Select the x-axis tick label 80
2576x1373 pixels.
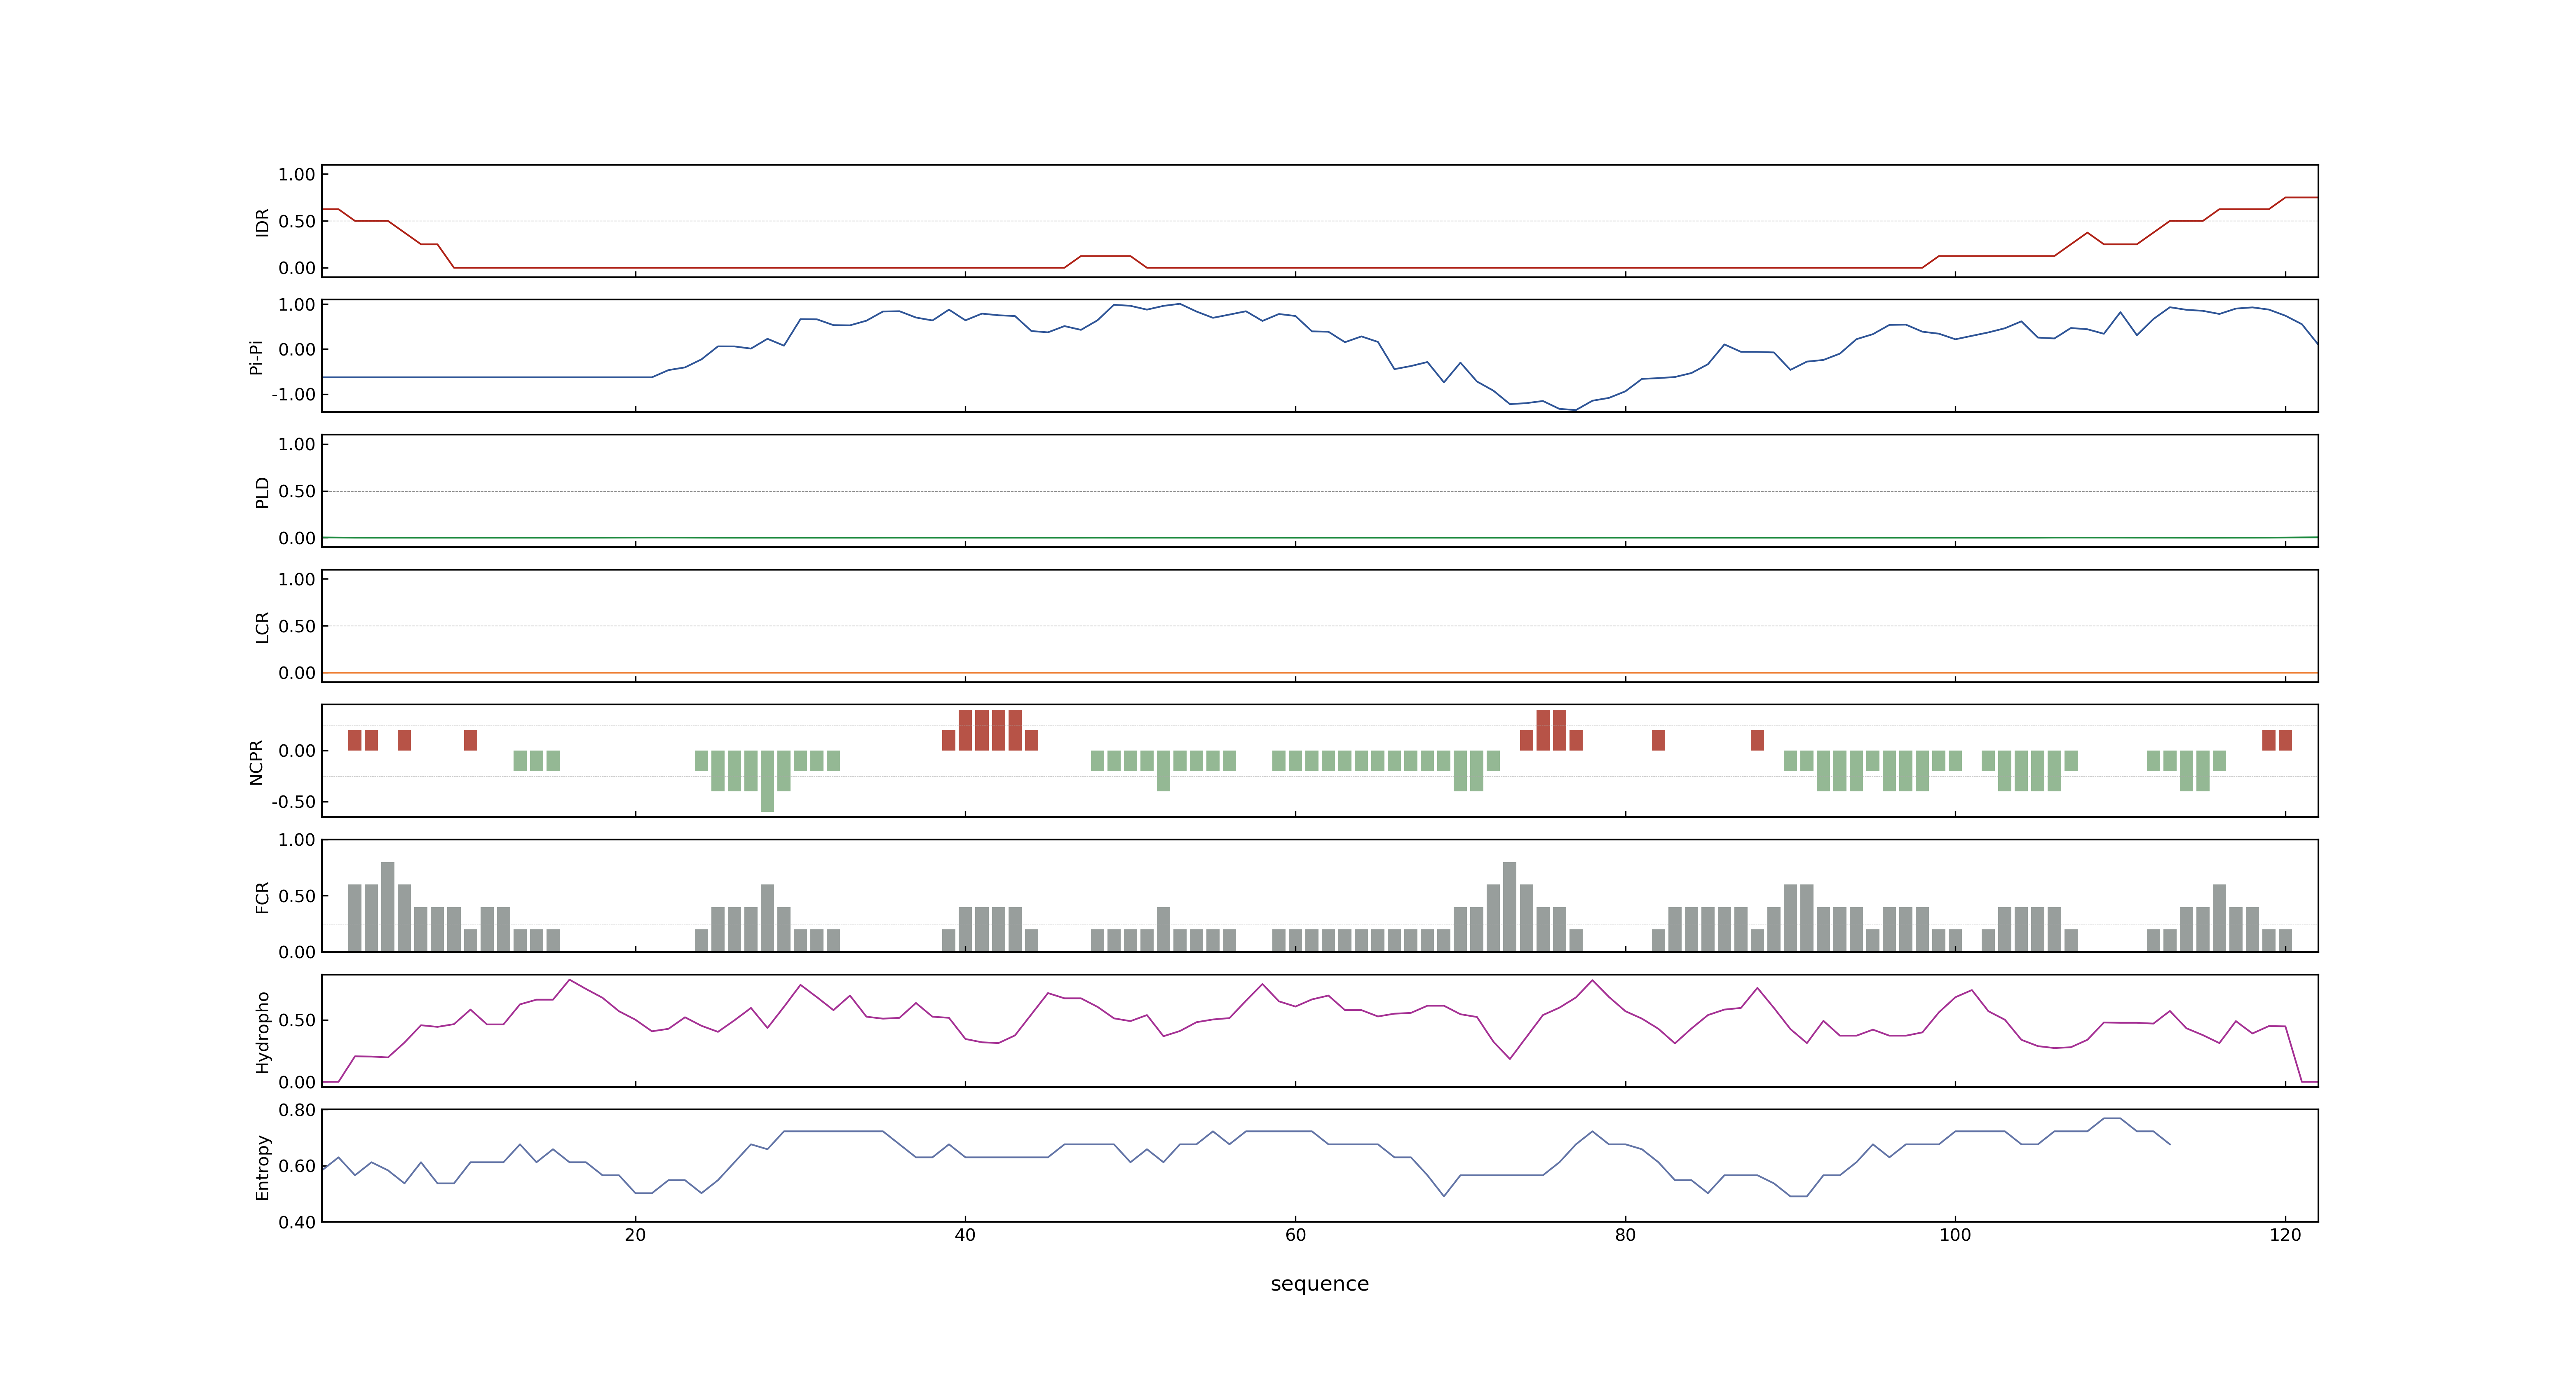(x=1625, y=1235)
